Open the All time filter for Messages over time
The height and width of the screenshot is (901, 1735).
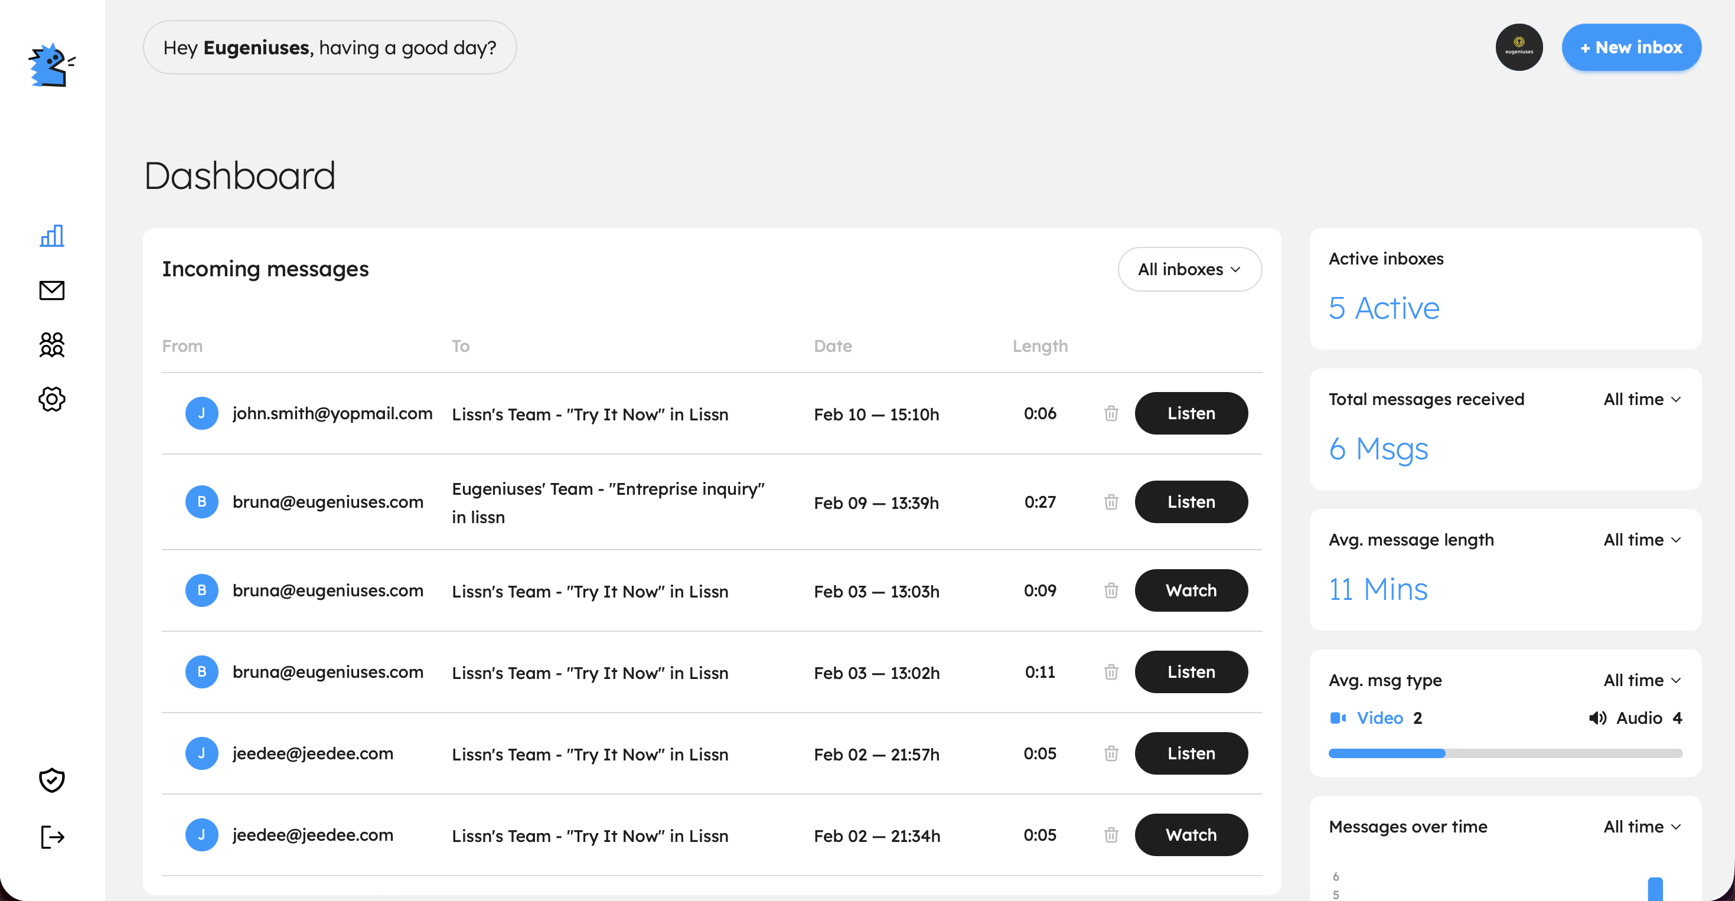coord(1641,826)
